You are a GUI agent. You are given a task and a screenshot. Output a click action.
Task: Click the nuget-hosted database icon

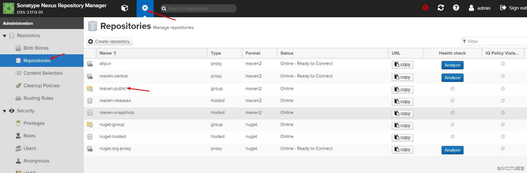(x=90, y=137)
